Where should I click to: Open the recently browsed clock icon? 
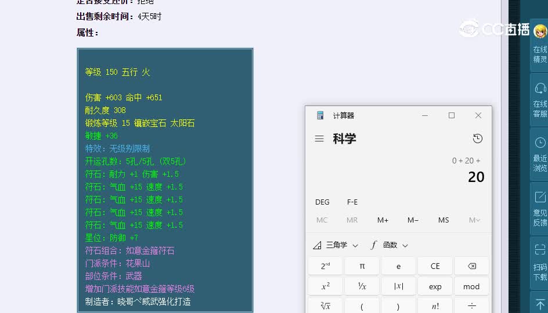540,143
